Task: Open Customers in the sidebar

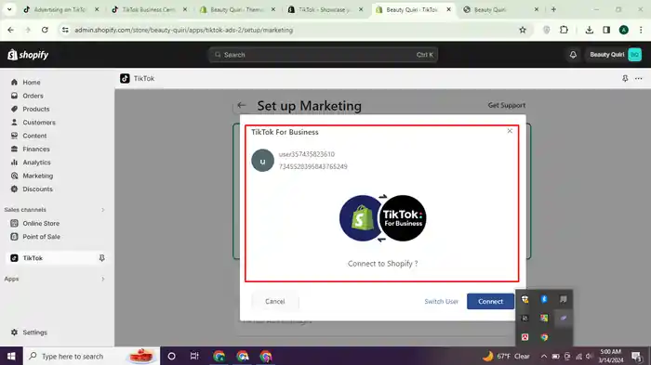Action: pyautogui.click(x=39, y=123)
